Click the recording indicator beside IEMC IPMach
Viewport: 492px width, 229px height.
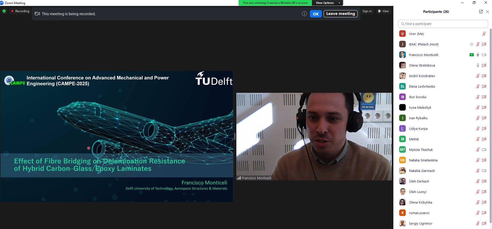point(471,44)
